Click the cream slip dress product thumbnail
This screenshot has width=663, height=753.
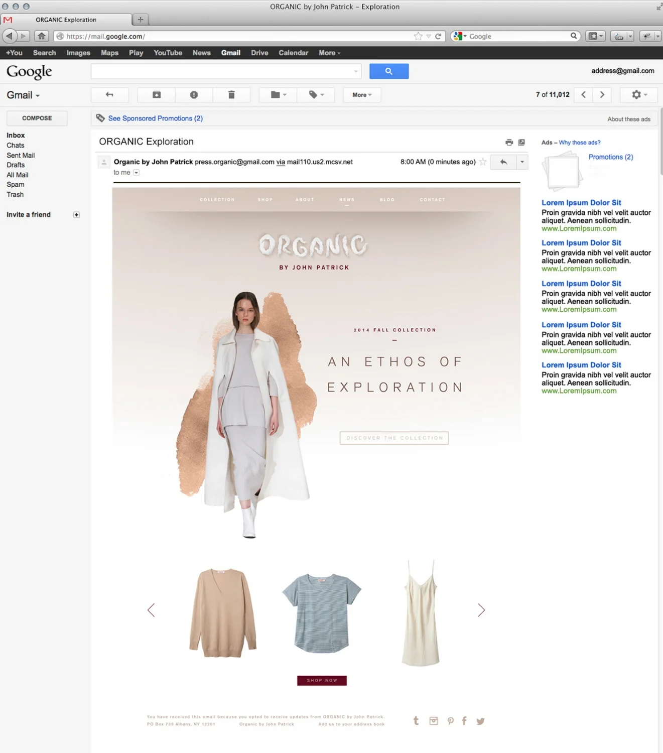click(421, 613)
